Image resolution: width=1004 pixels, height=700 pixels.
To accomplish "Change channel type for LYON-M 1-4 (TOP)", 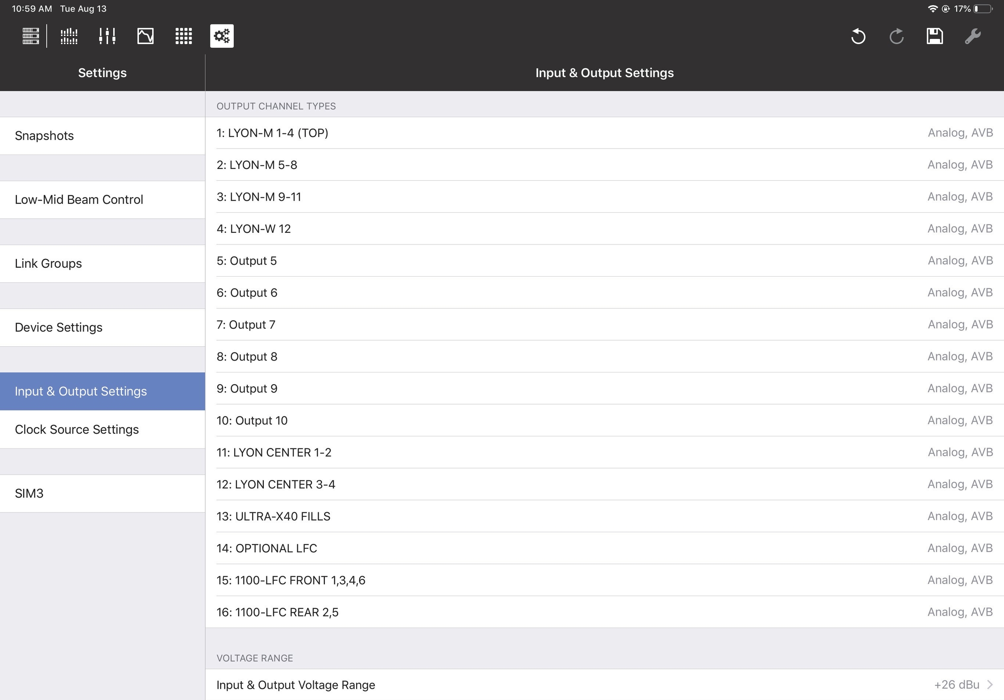I will 960,133.
